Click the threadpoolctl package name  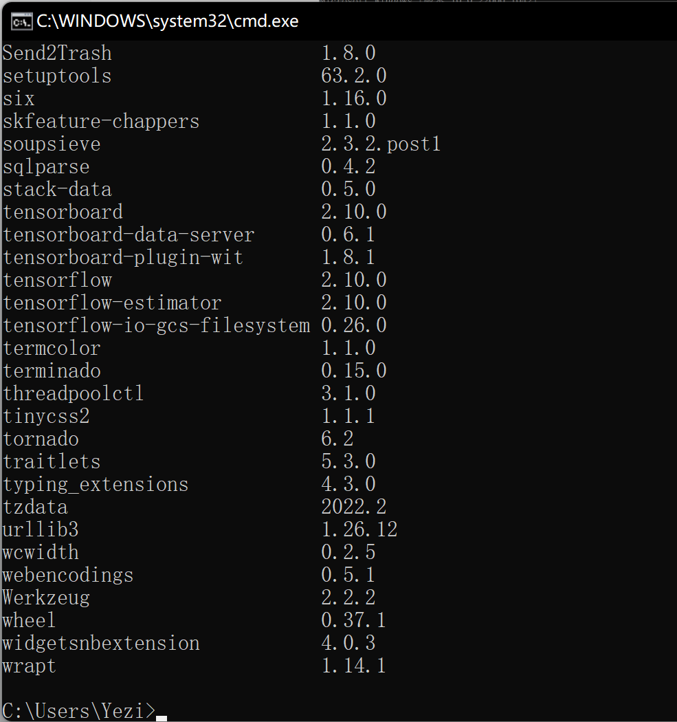(x=73, y=394)
